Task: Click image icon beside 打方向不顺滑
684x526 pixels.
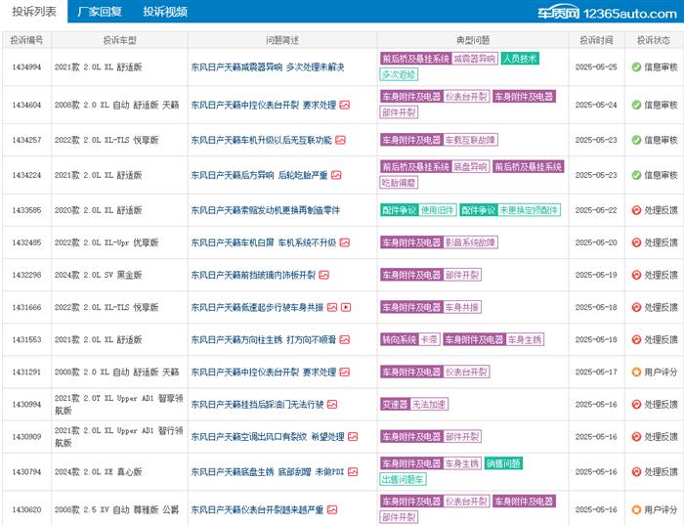Action: click(345, 339)
